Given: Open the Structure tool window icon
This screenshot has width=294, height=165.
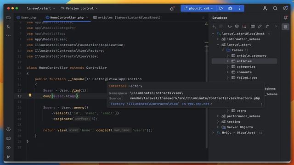Looking at the screenshot, I should pyautogui.click(x=8, y=27).
